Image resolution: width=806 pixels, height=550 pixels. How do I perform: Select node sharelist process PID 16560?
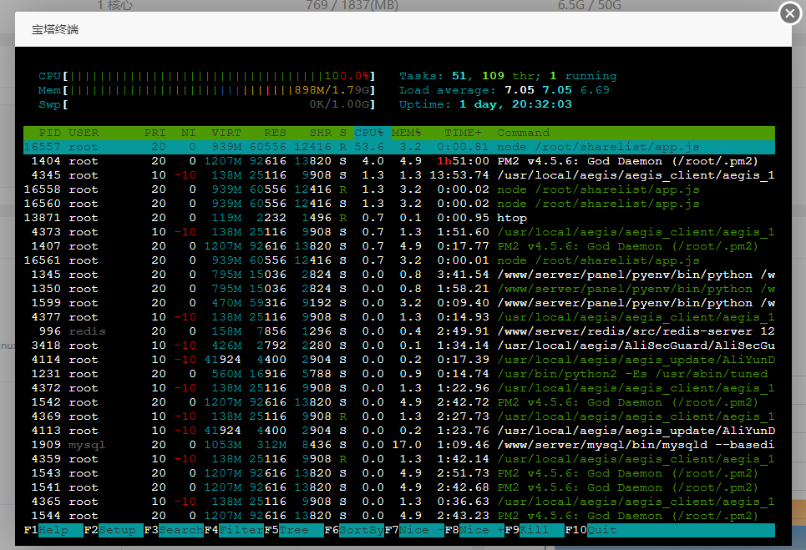click(x=399, y=204)
